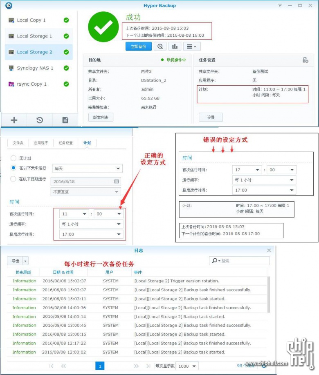
Task: Sort by the 事件 column header
Action: coord(199,272)
